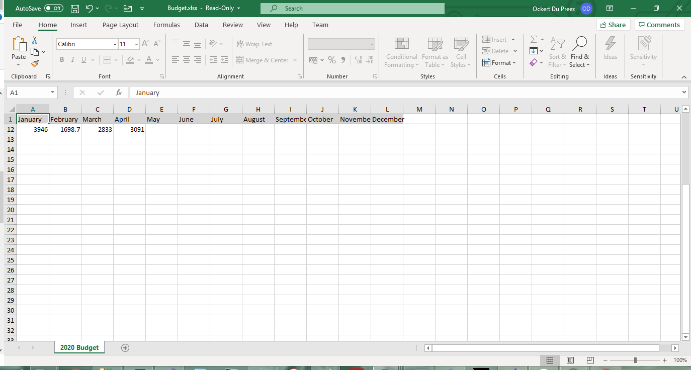Toggle the AutoSave switch
This screenshot has height=370, width=691.
(x=54, y=9)
